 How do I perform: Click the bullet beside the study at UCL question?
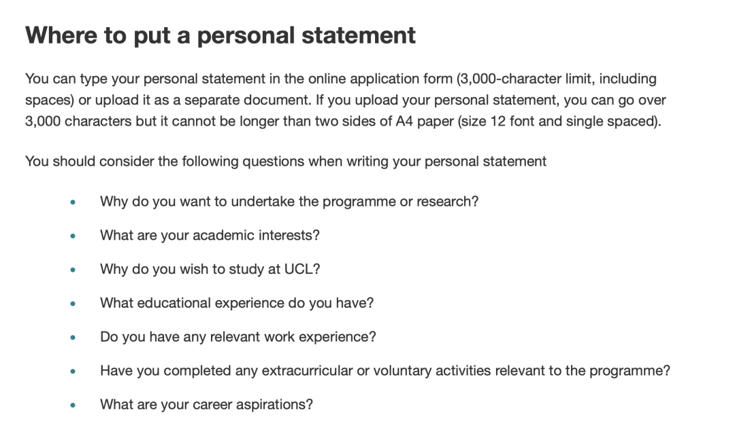72,270
